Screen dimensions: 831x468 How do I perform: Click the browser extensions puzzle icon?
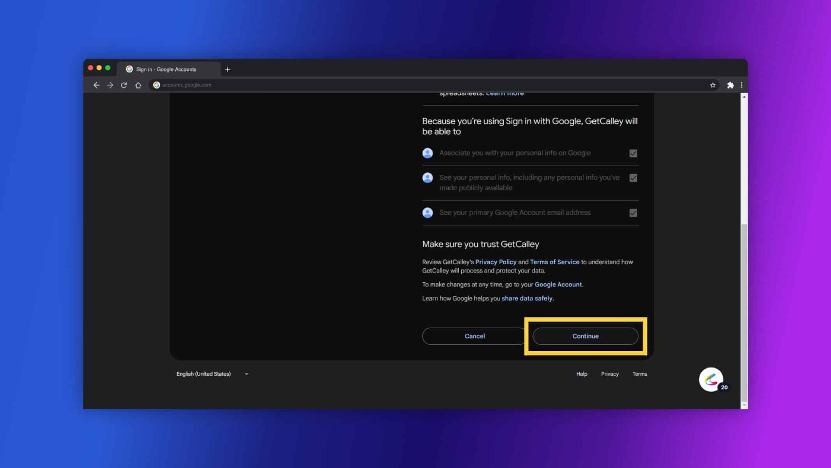[730, 85]
